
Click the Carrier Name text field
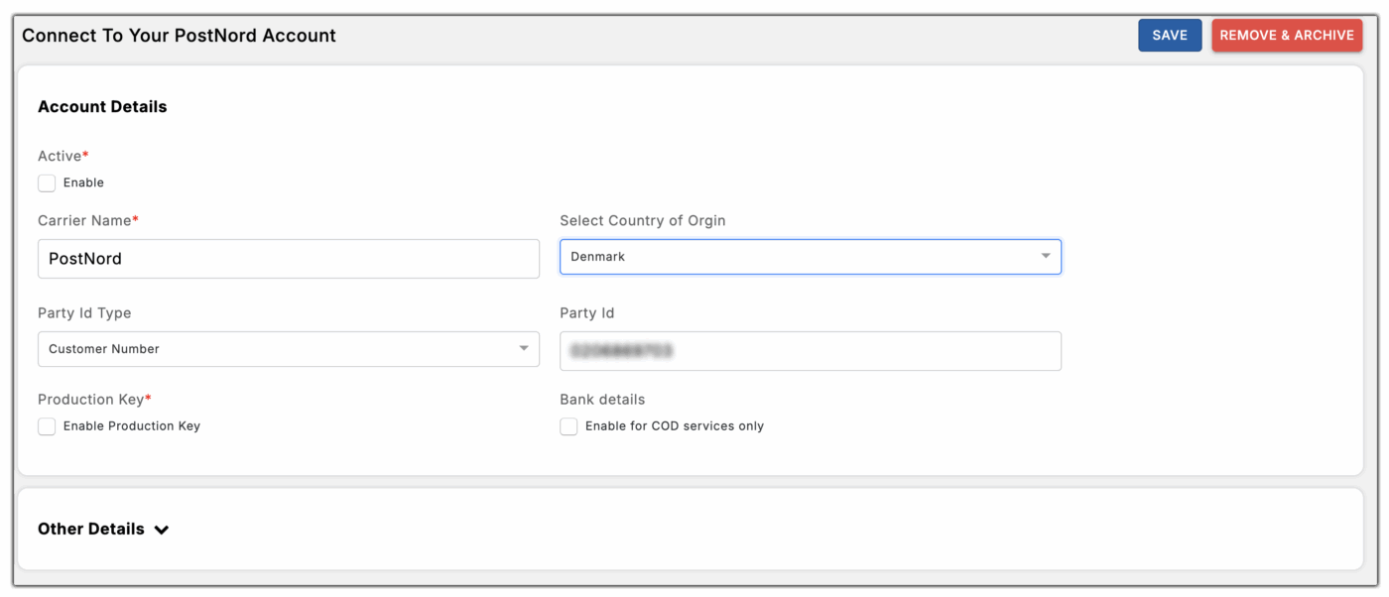pyautogui.click(x=288, y=259)
